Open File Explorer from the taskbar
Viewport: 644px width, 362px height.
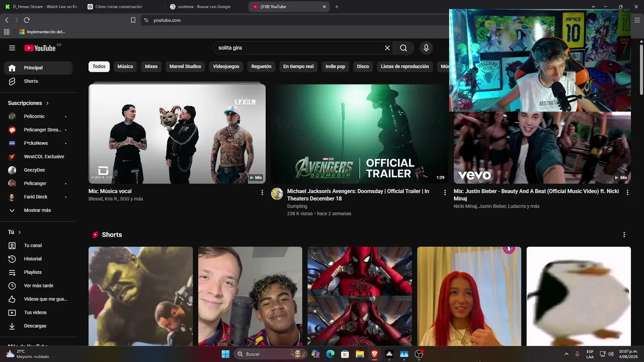[360, 354]
